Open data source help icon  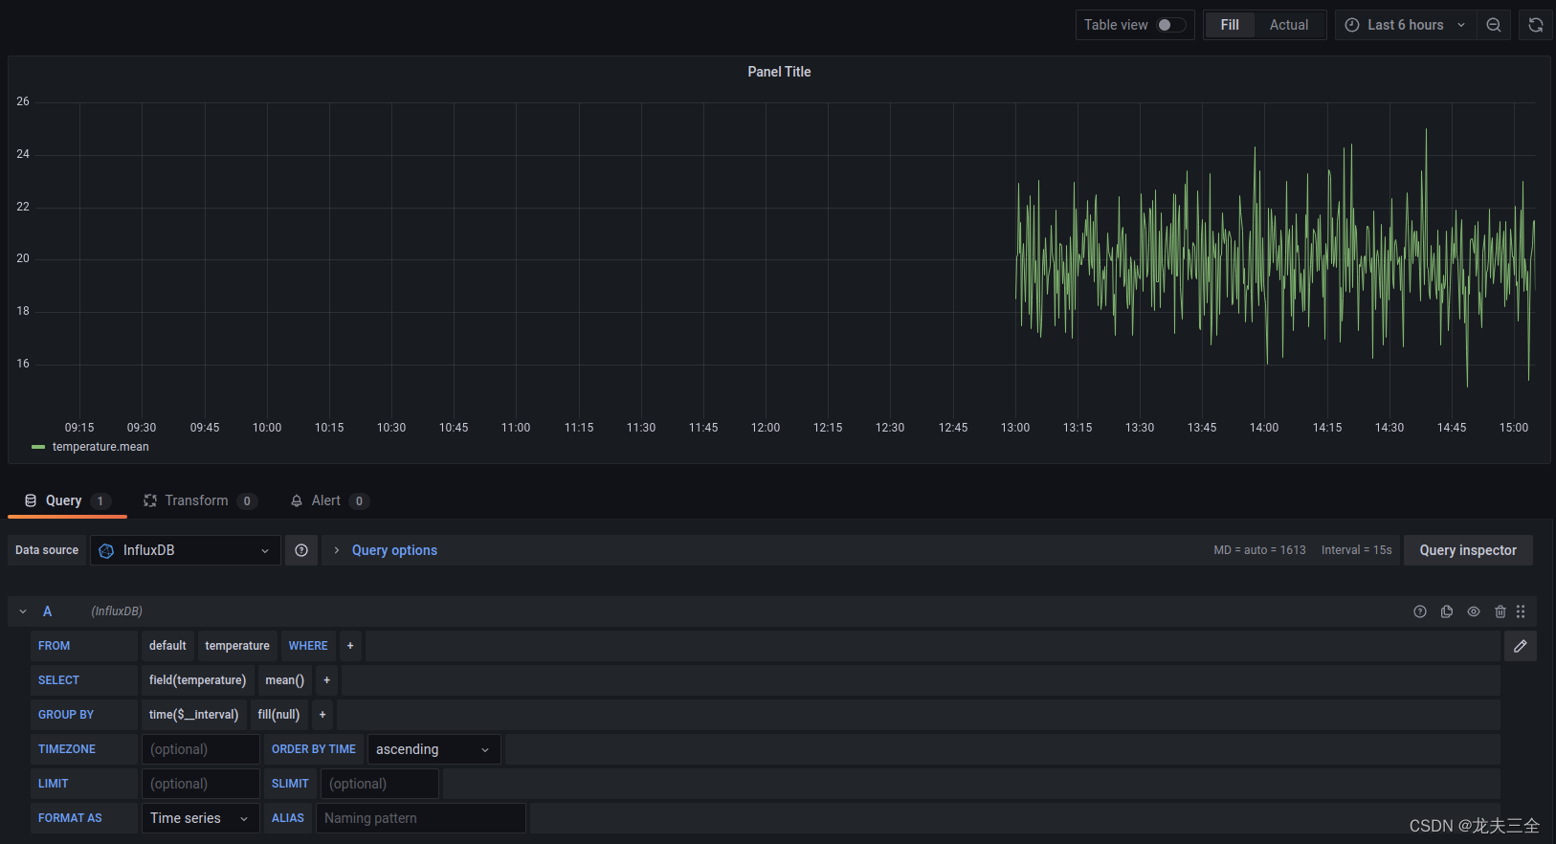tap(301, 550)
